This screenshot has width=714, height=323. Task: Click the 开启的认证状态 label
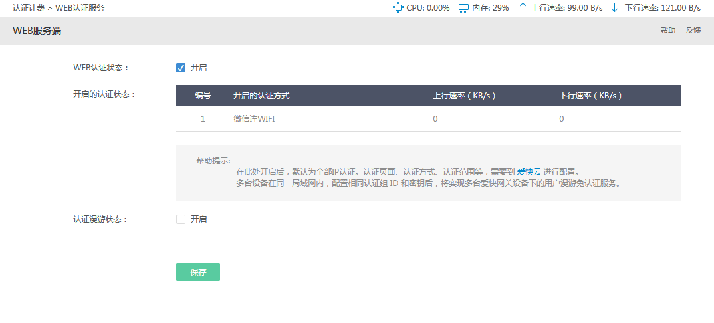click(x=104, y=94)
